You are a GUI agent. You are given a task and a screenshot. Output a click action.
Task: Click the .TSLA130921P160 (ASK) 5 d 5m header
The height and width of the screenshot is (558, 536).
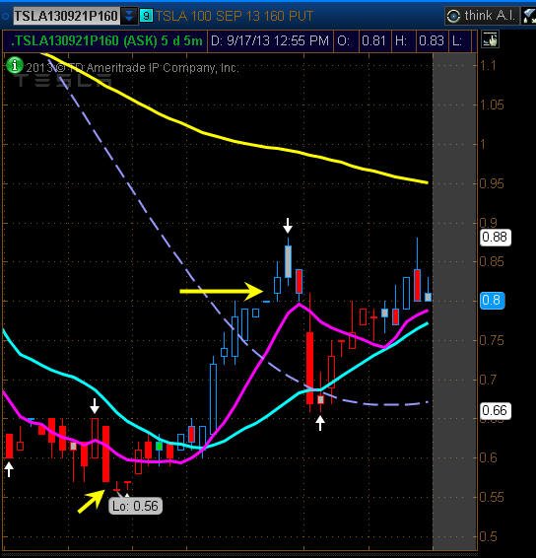pyautogui.click(x=106, y=40)
